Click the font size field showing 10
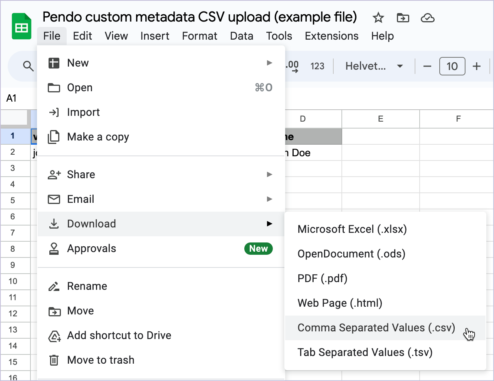494x381 pixels. click(452, 66)
